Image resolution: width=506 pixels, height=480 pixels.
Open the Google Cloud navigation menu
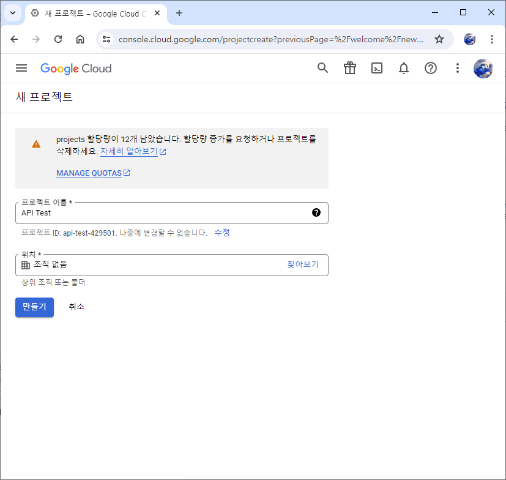[x=21, y=68]
